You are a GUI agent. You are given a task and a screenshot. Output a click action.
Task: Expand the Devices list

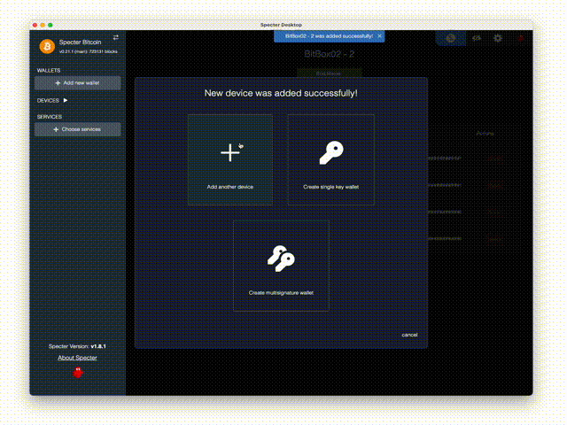click(x=66, y=100)
